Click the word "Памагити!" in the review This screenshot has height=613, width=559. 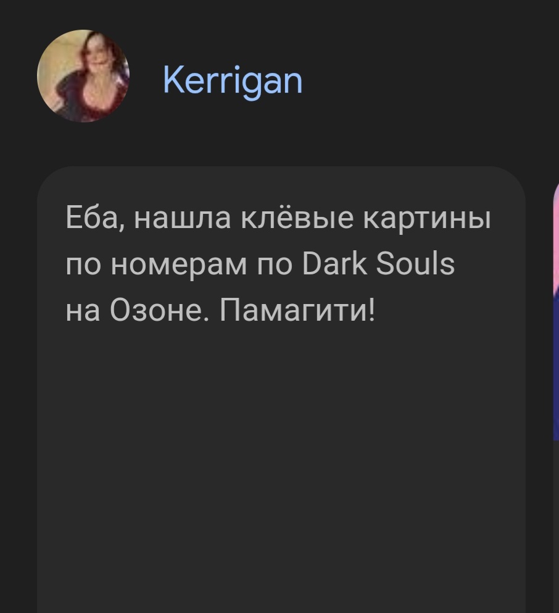coord(297,310)
